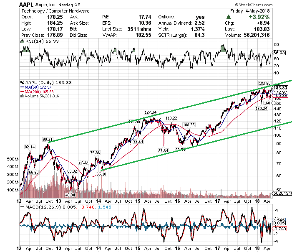The height and width of the screenshot is (252, 292).
Task: Click the 18 year marker under MACD panel
Action: click(x=257, y=249)
